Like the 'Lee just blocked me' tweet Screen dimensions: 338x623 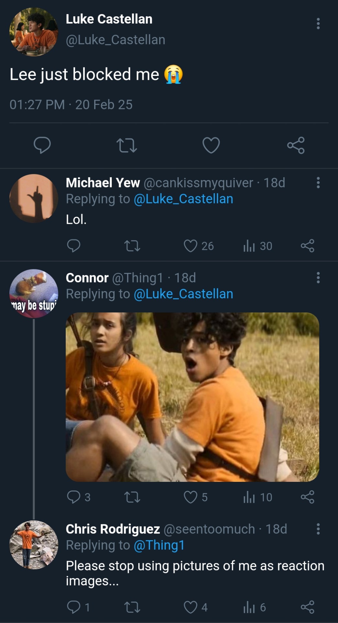tap(211, 145)
